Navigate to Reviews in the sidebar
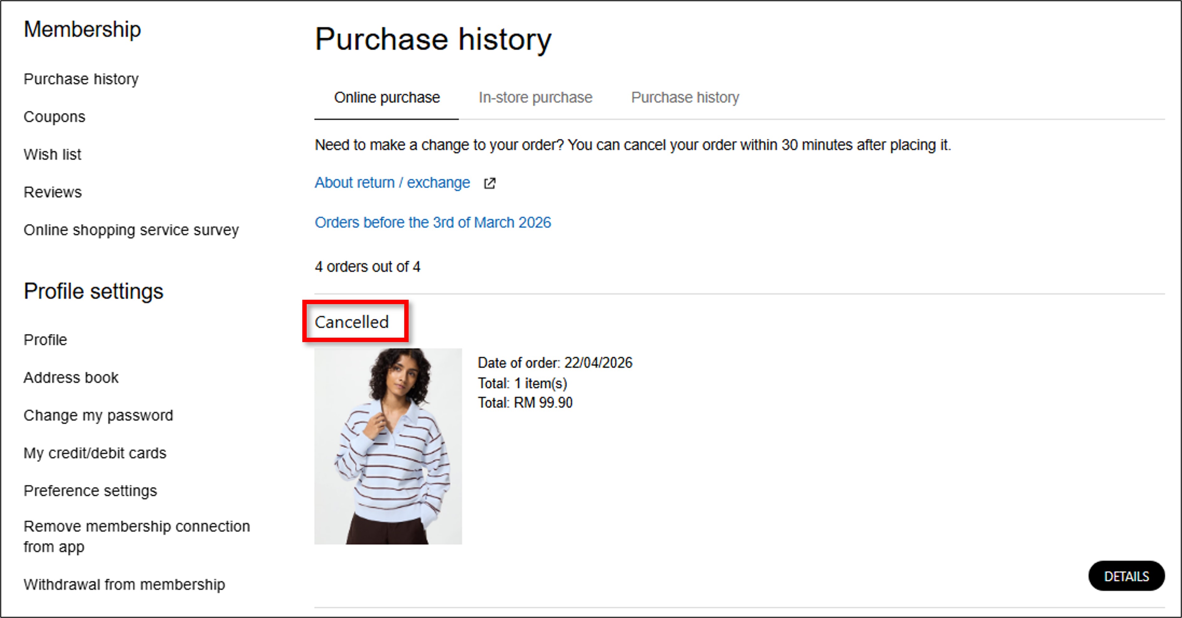 [52, 192]
